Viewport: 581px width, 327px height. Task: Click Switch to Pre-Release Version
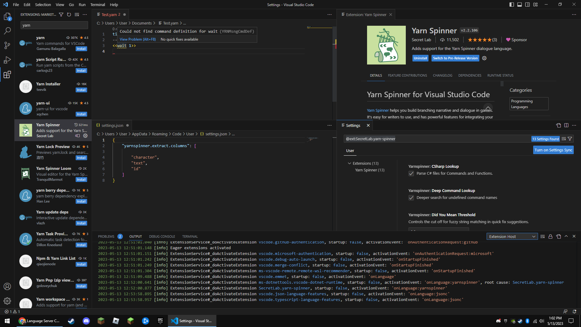tap(455, 58)
